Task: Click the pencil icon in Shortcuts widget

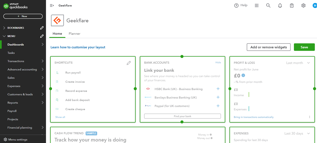Action: [129, 63]
